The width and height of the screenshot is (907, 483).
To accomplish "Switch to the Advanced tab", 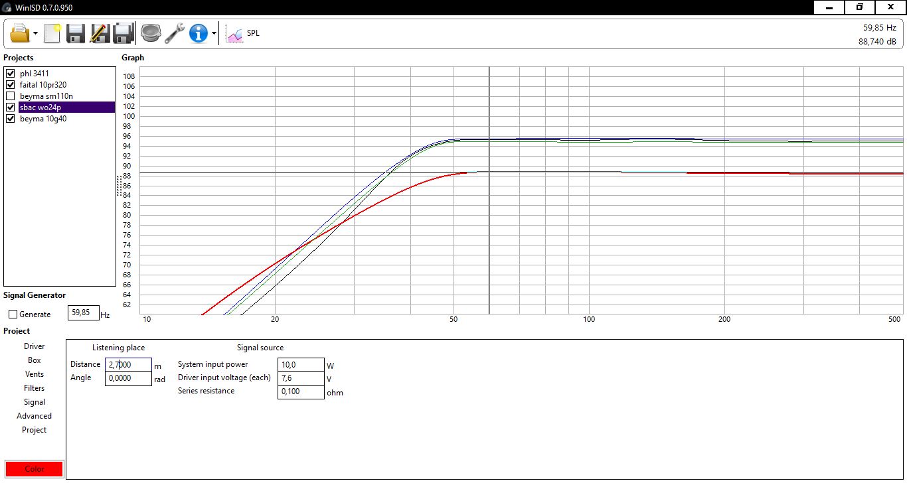I will [x=35, y=416].
